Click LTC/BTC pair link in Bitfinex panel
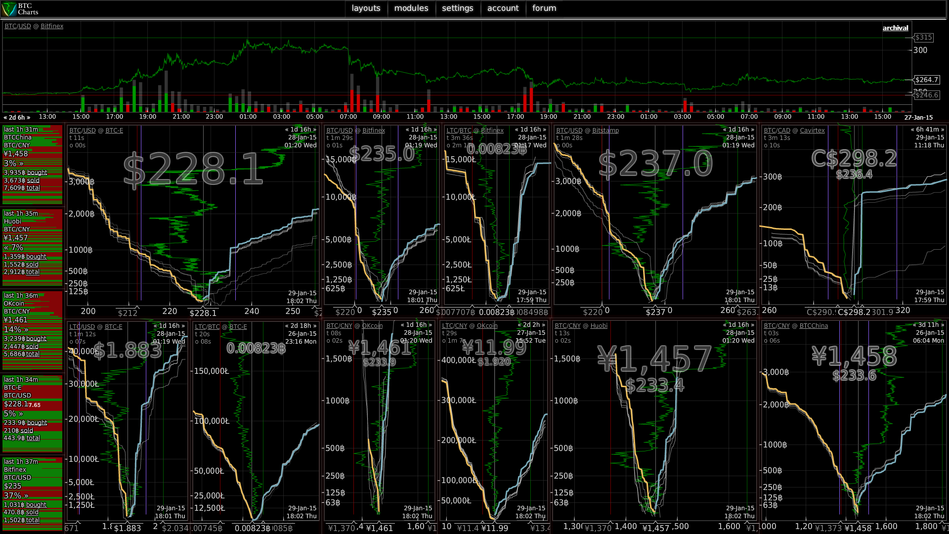This screenshot has height=534, width=949. pyautogui.click(x=459, y=131)
